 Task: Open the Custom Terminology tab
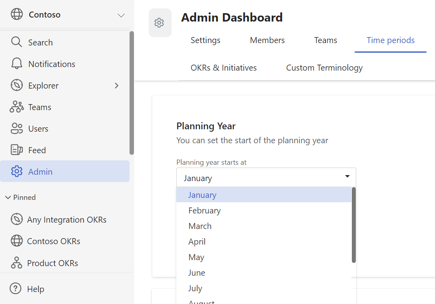(x=324, y=68)
